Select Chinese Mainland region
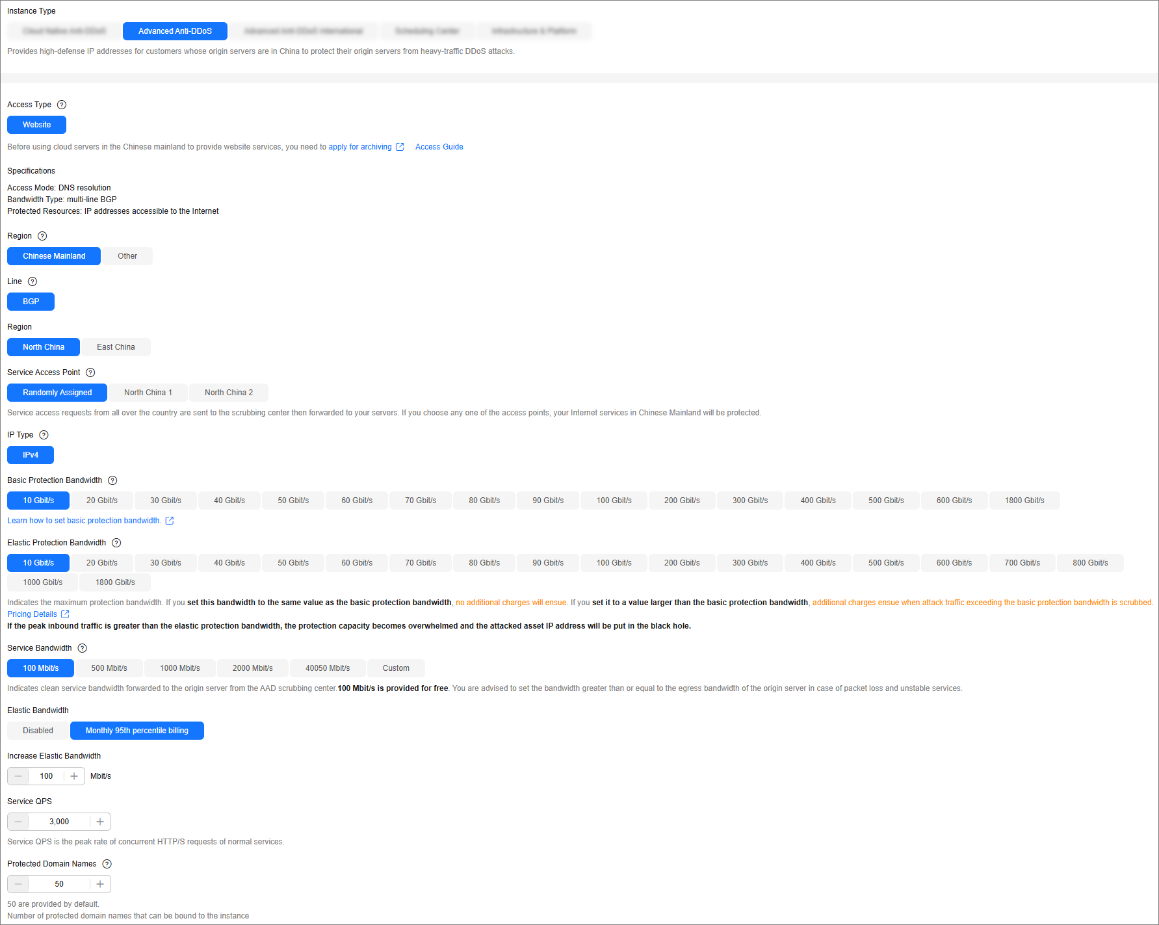 (54, 256)
